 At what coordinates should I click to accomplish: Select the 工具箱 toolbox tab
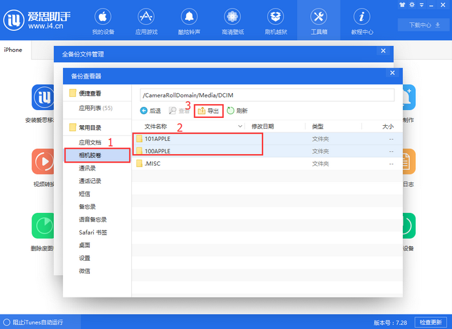(319, 20)
